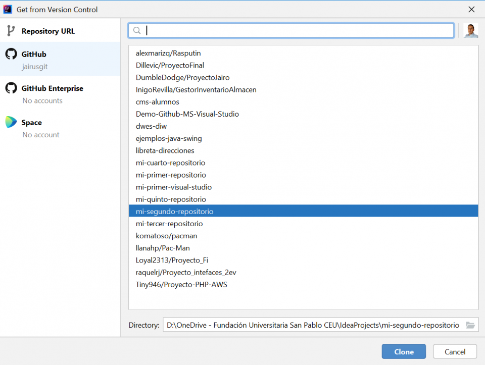
Task: Click the Cancel button
Action: pyautogui.click(x=455, y=352)
